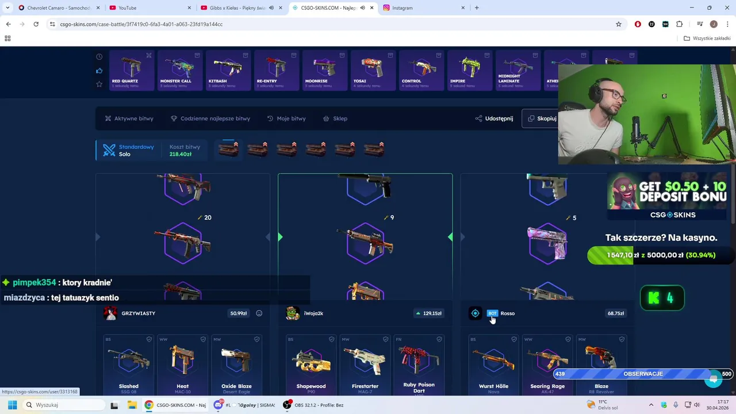
Task: Open the Chrome three-dot menu
Action: click(728, 24)
